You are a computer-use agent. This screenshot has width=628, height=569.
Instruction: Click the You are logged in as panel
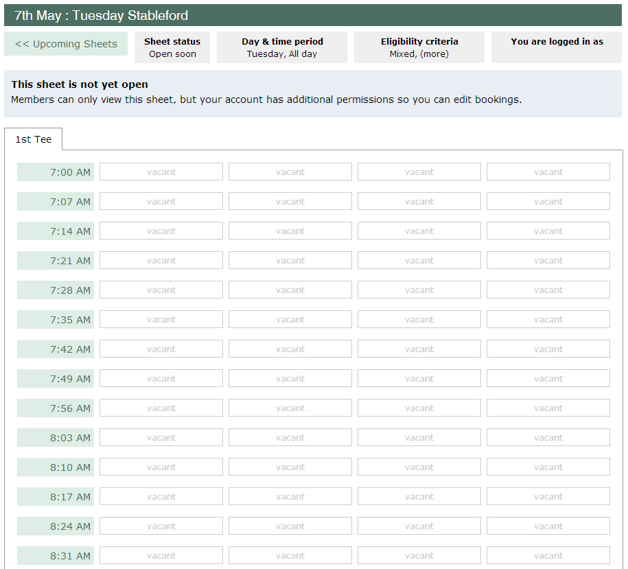556,47
